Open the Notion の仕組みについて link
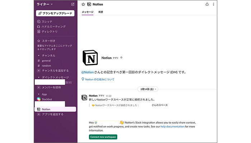Screen dimensions: 251x143 pos(100,79)
